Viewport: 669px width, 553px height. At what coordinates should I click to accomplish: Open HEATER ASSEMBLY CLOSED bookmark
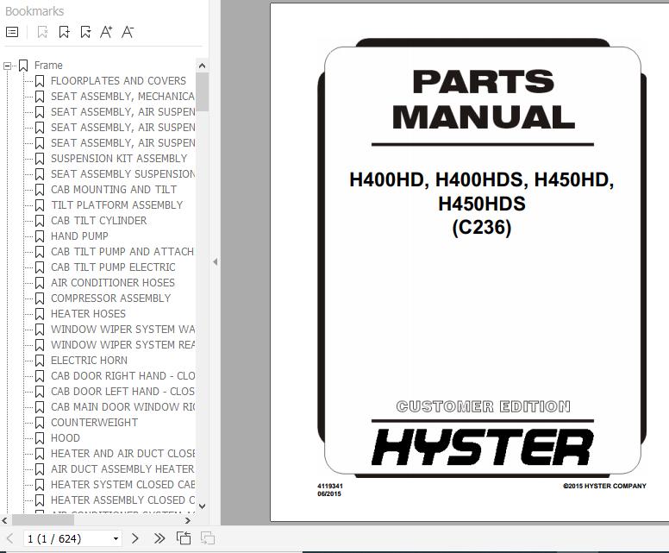pyautogui.click(x=122, y=500)
